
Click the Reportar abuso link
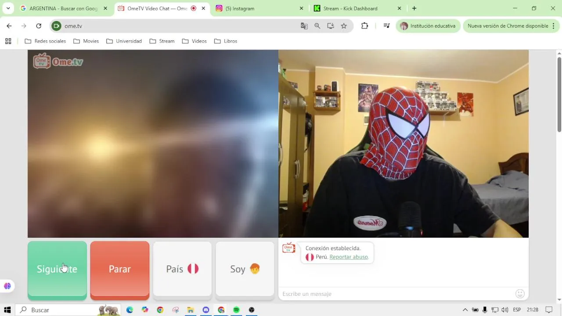click(349, 257)
